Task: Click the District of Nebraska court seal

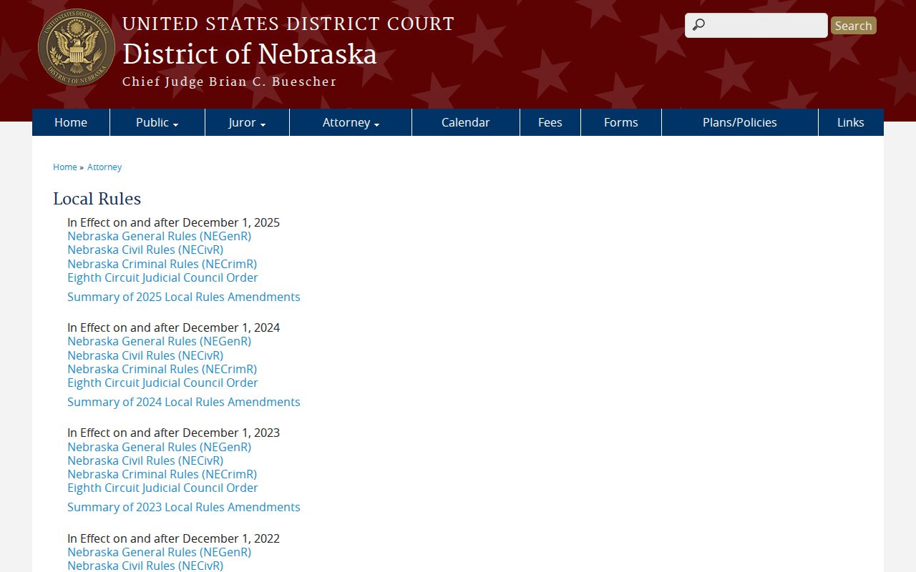Action: 77,48
